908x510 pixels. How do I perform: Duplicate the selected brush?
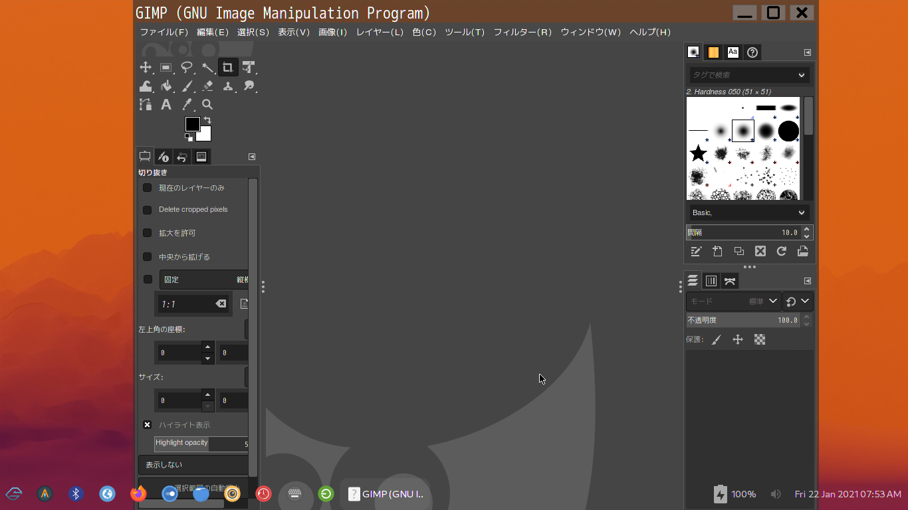(738, 251)
